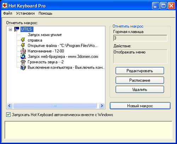Click lightning icon beside Открытие файла macro
The width and height of the screenshot is (177, 144).
pos(23,46)
